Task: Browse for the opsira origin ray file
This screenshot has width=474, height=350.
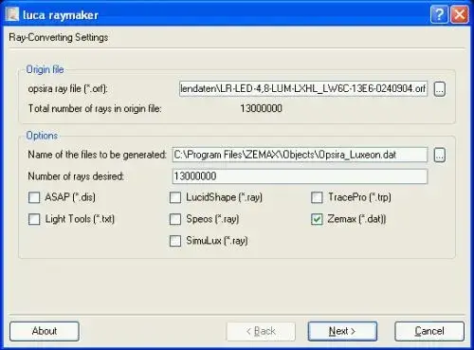Action: pyautogui.click(x=440, y=89)
